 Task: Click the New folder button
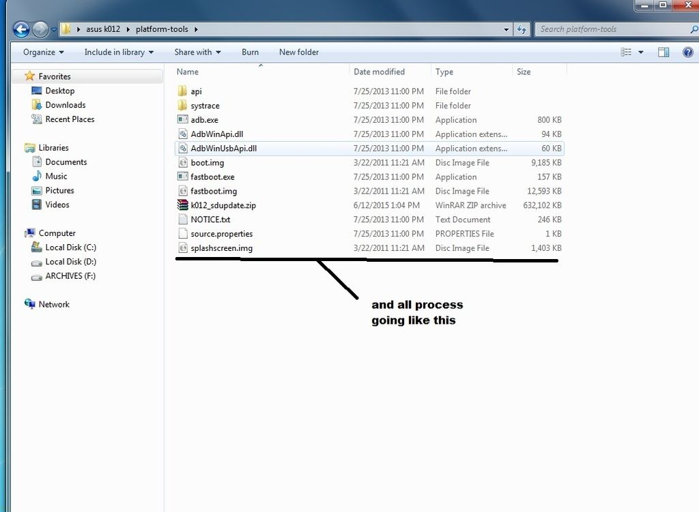tap(298, 52)
